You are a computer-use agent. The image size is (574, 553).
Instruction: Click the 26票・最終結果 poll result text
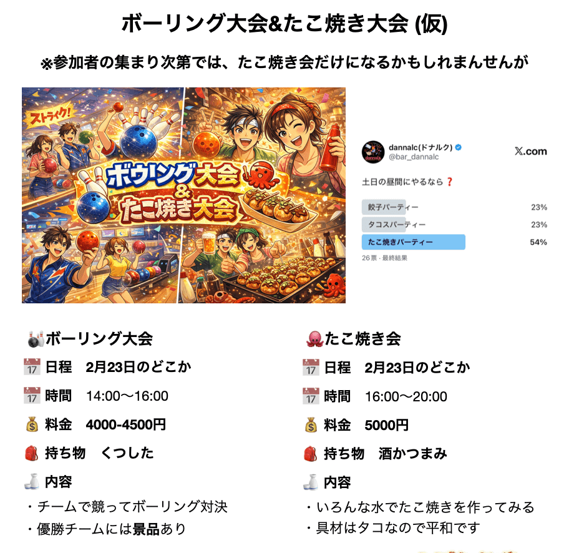[384, 258]
